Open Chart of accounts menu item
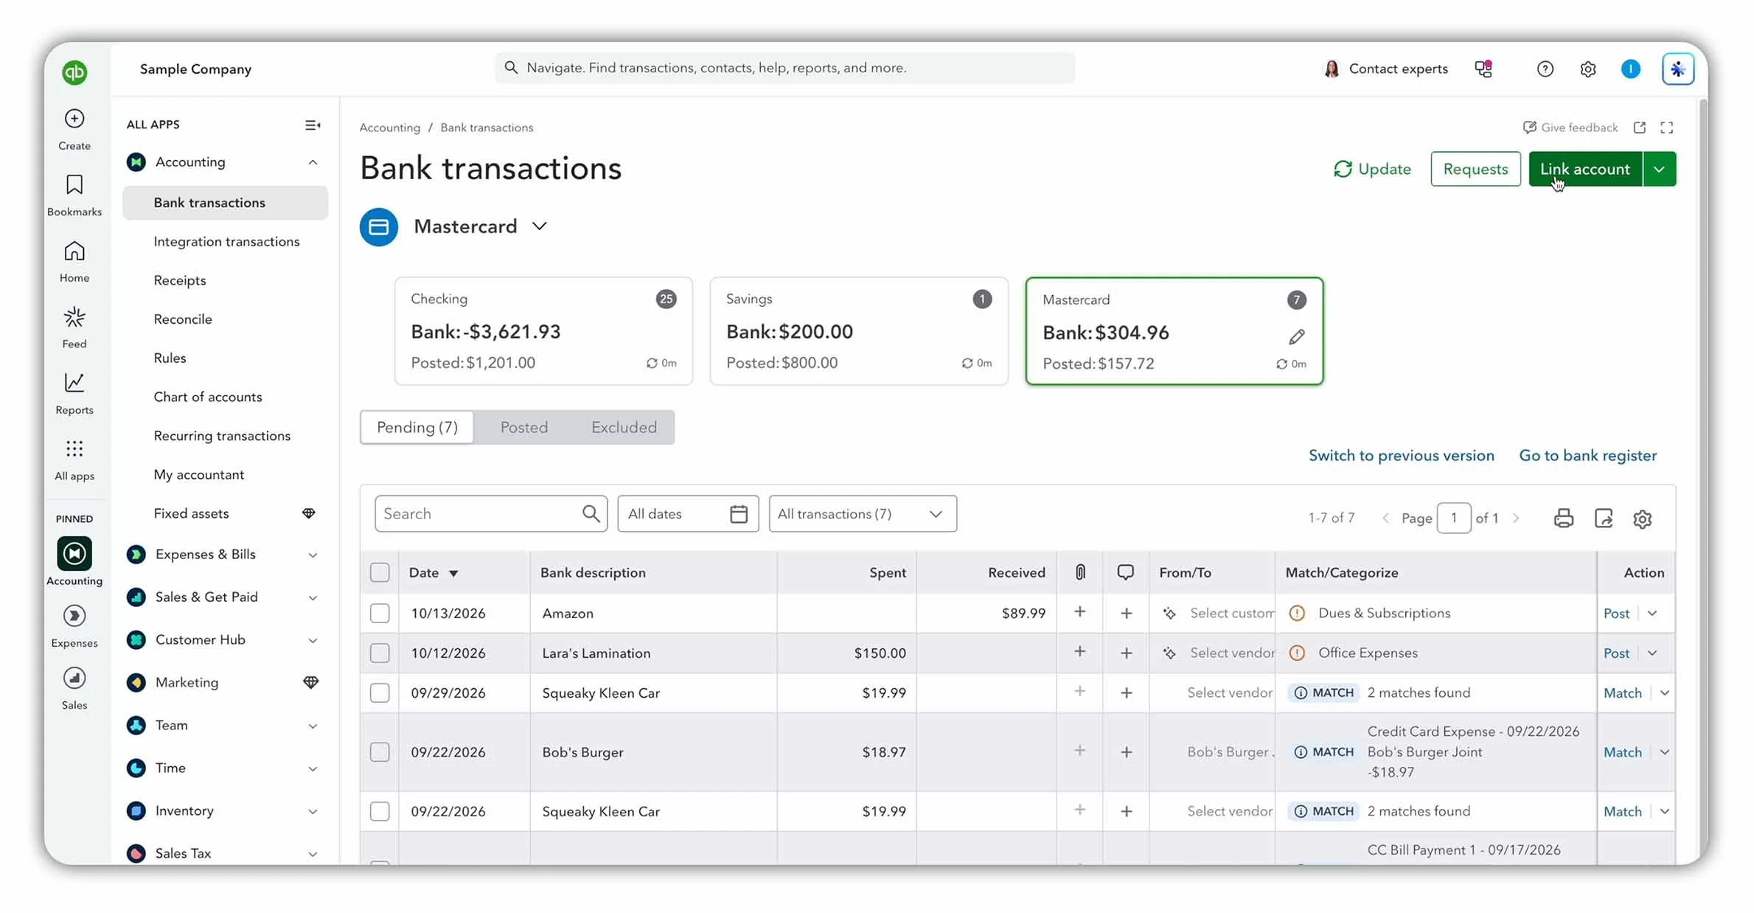 click(x=208, y=397)
